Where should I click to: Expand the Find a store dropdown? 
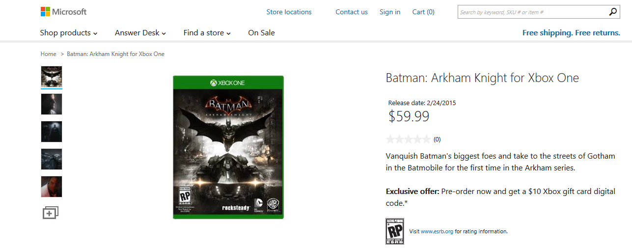click(207, 33)
